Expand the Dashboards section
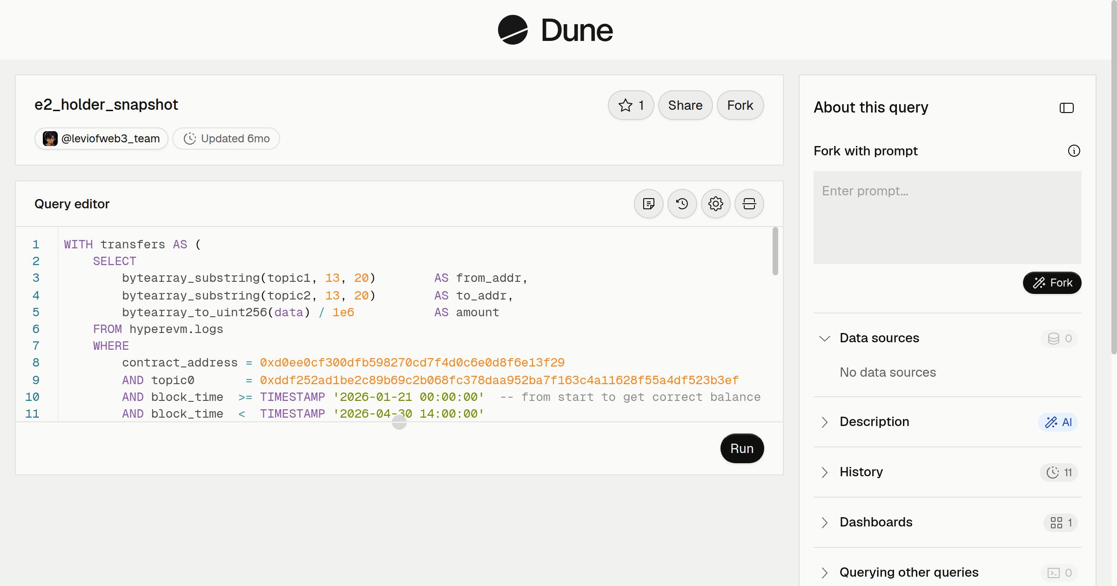This screenshot has width=1117, height=586. 824,522
